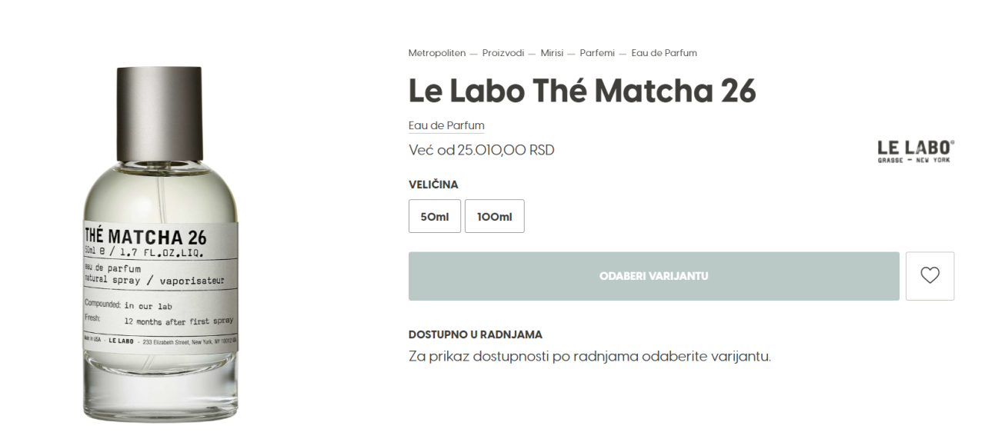
Task: Open underlined Eau de Parfum link below title
Action: [446, 125]
